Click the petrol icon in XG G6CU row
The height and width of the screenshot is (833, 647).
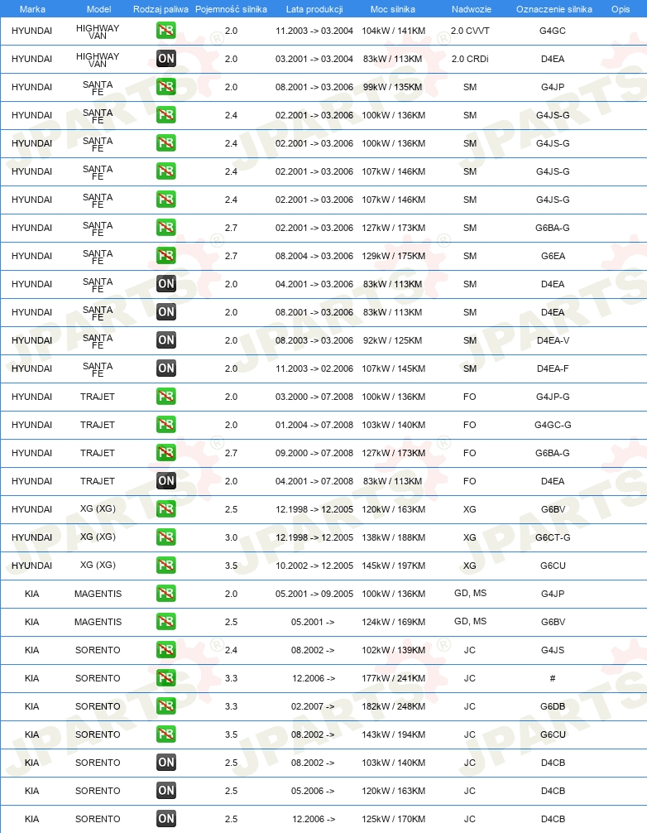166,566
